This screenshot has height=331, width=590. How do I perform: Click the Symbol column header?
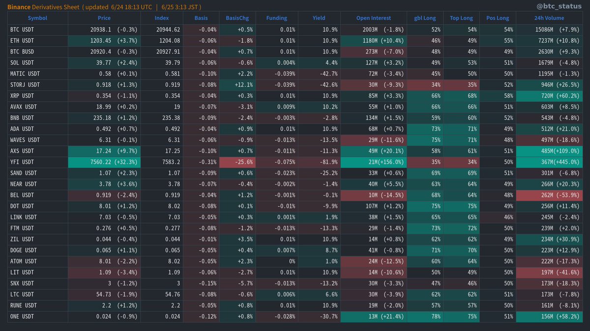point(37,18)
